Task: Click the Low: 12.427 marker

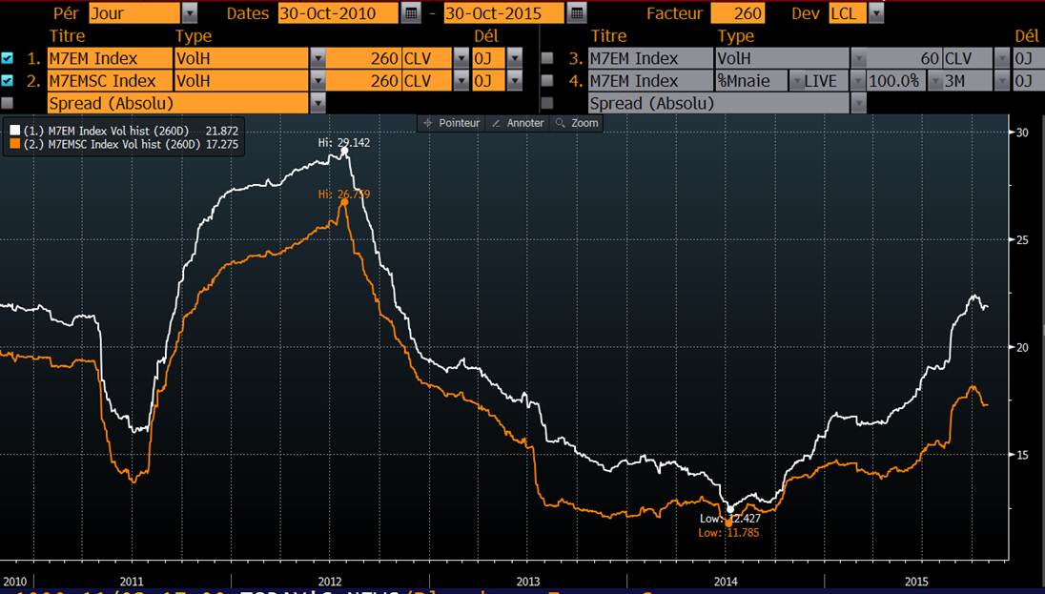Action: [x=729, y=509]
